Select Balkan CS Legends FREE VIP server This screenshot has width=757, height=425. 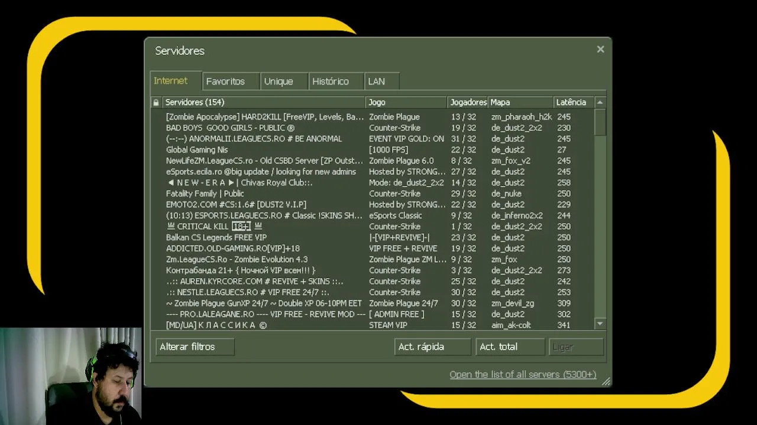[x=373, y=237]
